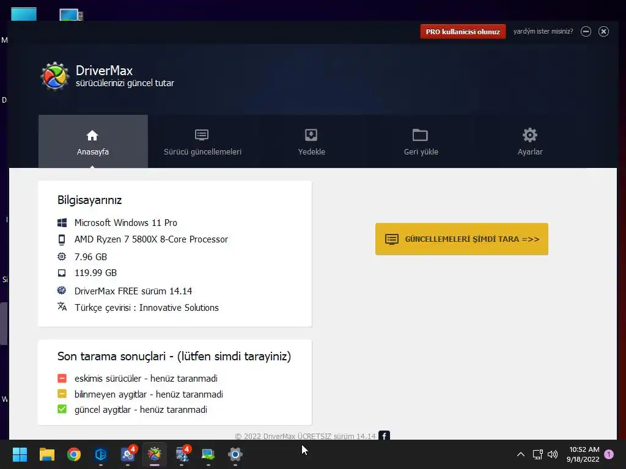626x469 pixels.
Task: Click the red eskimis sürücüler icon
Action: [62, 378]
